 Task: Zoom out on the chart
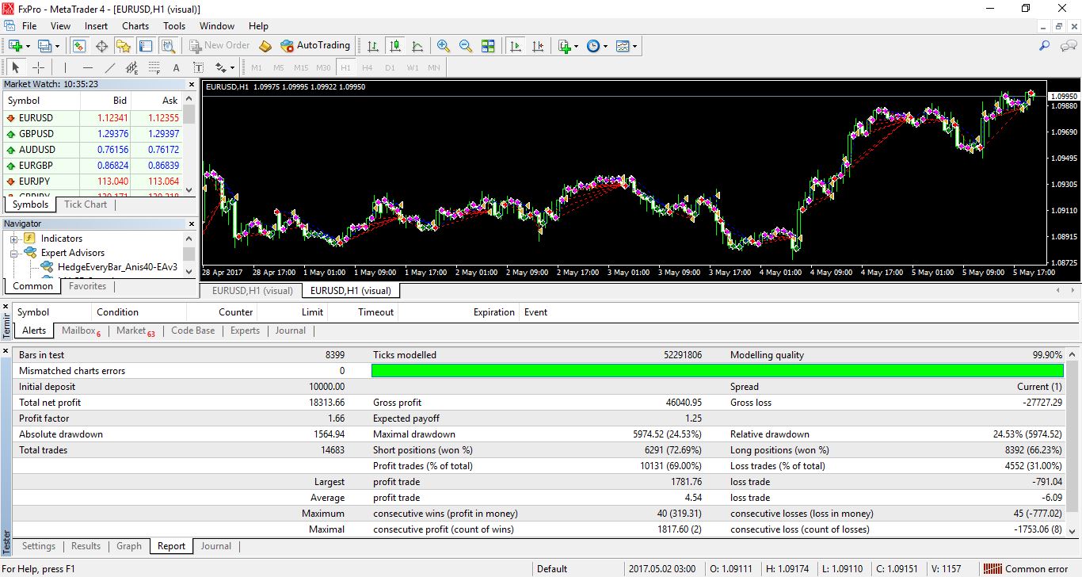466,46
